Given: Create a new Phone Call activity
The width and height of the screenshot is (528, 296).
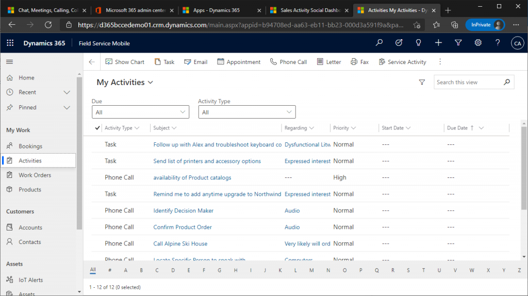Looking at the screenshot, I should point(288,62).
